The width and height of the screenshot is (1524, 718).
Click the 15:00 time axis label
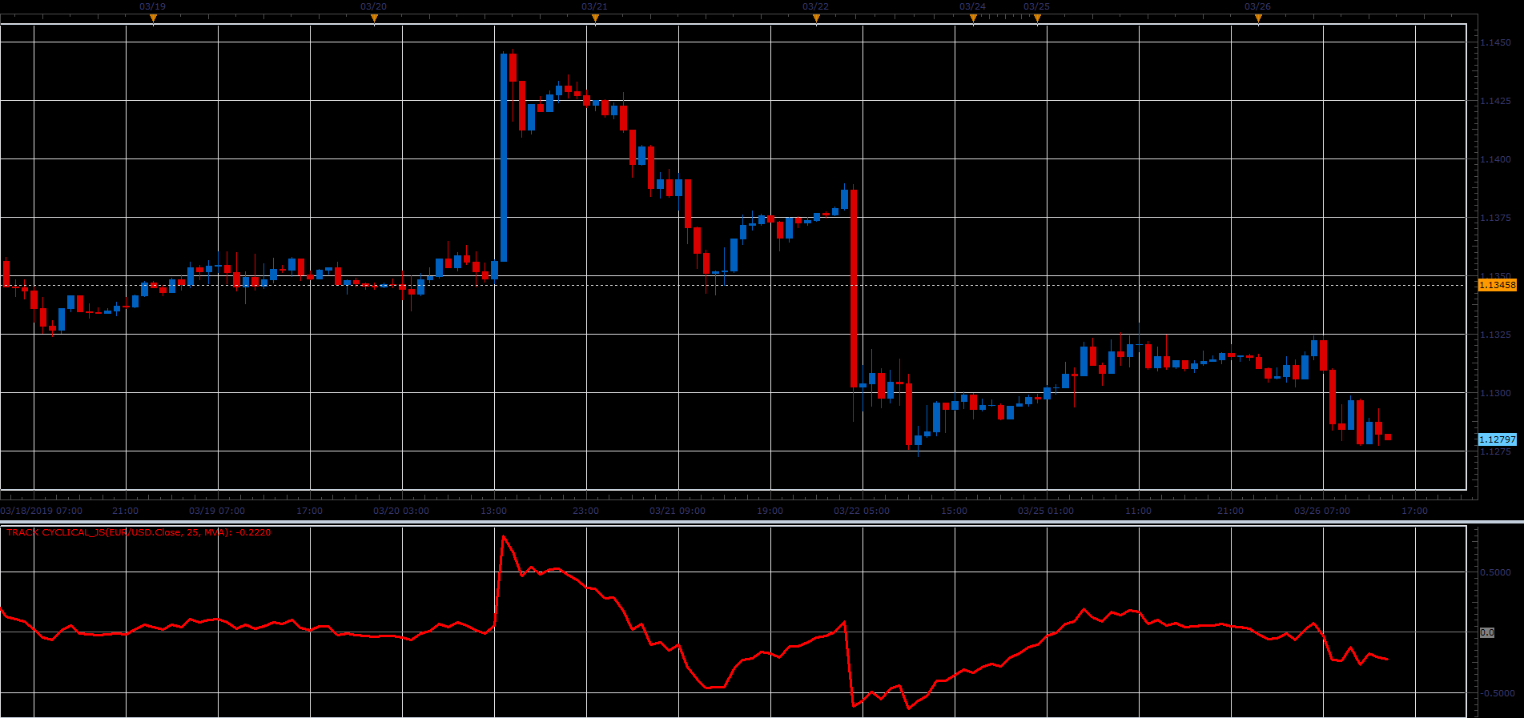[x=954, y=511]
